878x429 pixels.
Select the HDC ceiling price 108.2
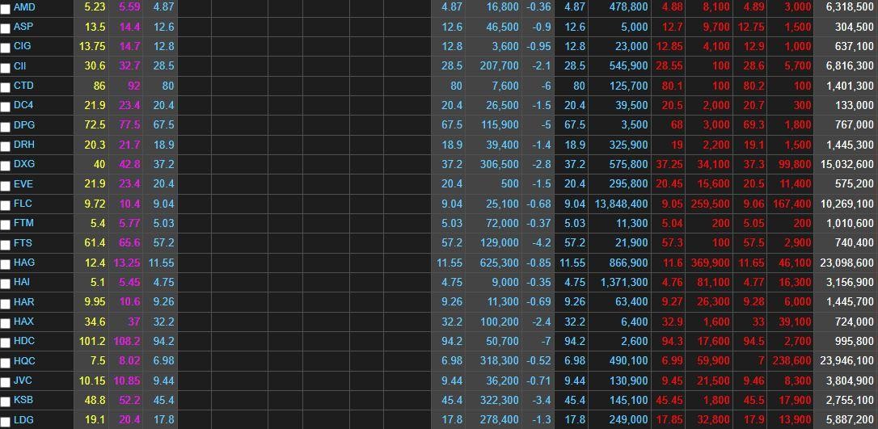(126, 341)
